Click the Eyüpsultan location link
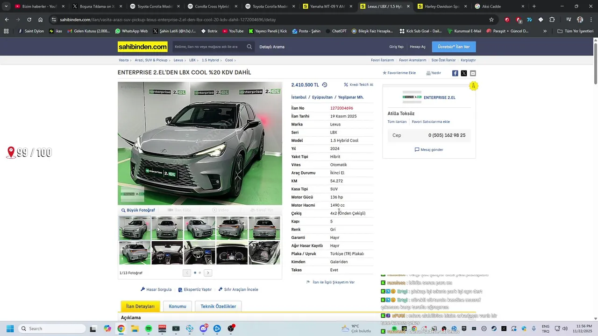Viewport: 598px width, 336px height. (322, 97)
